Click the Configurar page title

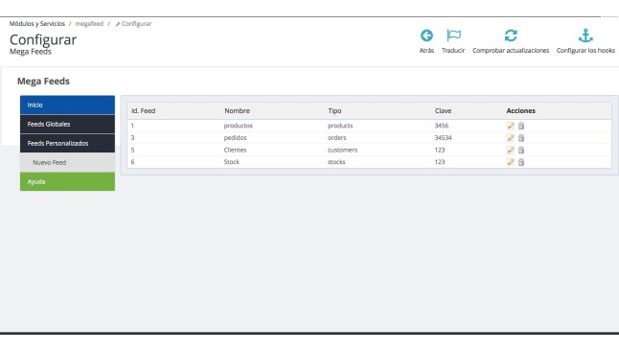click(x=43, y=39)
